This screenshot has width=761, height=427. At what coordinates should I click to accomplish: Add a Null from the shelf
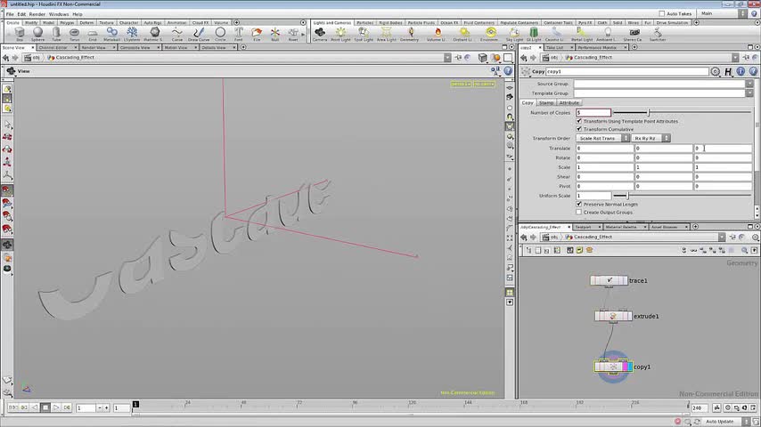tap(275, 34)
